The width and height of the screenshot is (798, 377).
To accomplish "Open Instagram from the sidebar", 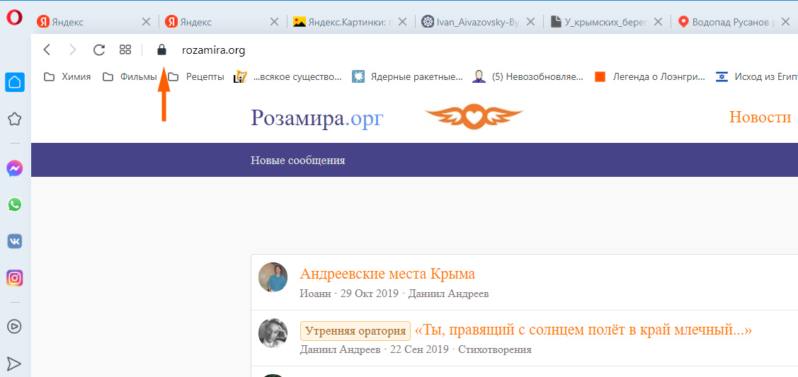I will [x=14, y=278].
